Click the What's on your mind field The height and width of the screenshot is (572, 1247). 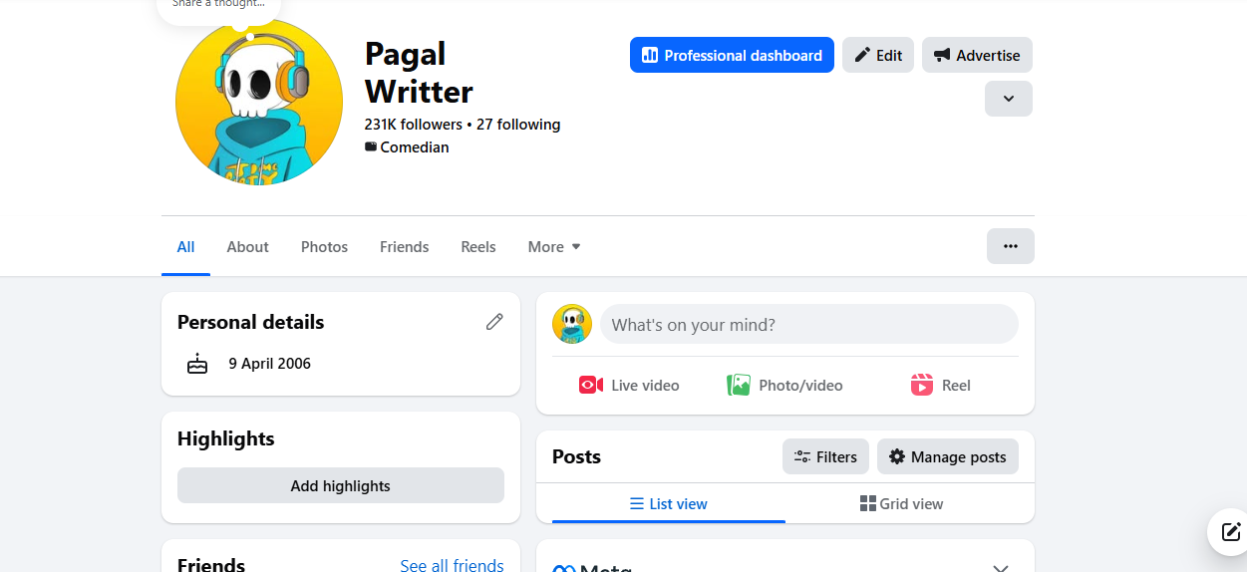point(808,325)
